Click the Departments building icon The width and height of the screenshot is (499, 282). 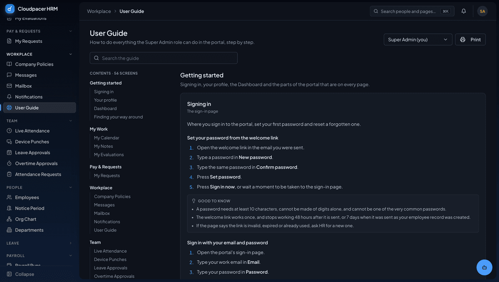coord(10,230)
